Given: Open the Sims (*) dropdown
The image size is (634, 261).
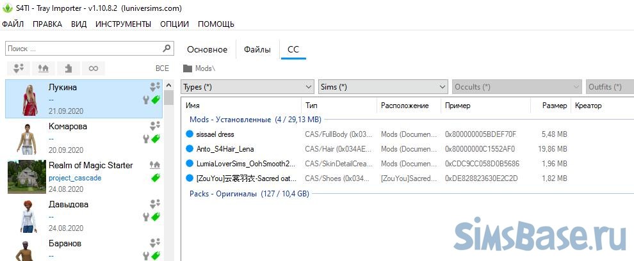Looking at the screenshot, I should pos(383,86).
